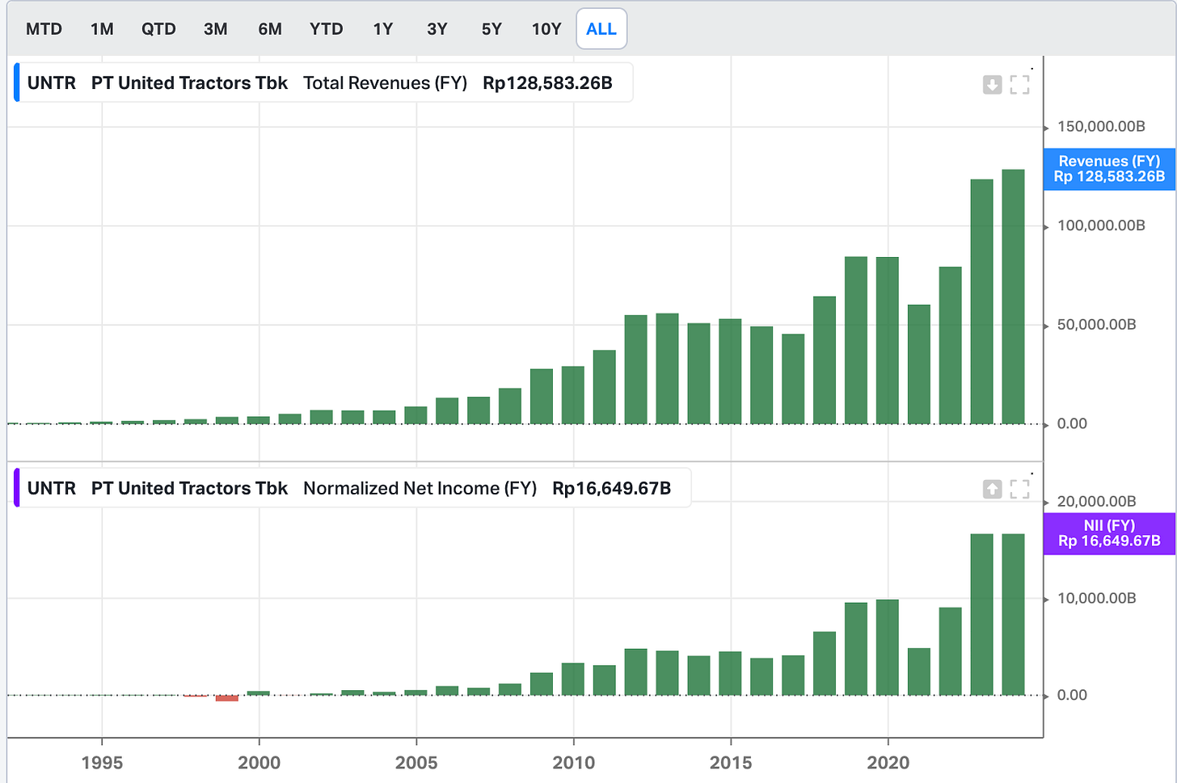The width and height of the screenshot is (1177, 783).
Task: Choose the 5Y time range
Action: click(491, 29)
